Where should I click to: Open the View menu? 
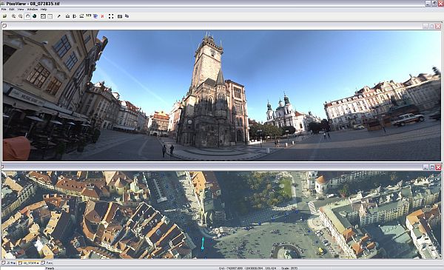pos(21,10)
